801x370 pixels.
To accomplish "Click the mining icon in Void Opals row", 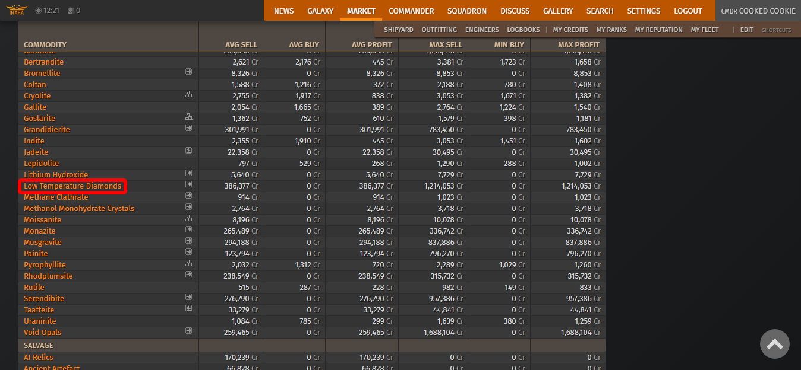I will pos(189,331).
